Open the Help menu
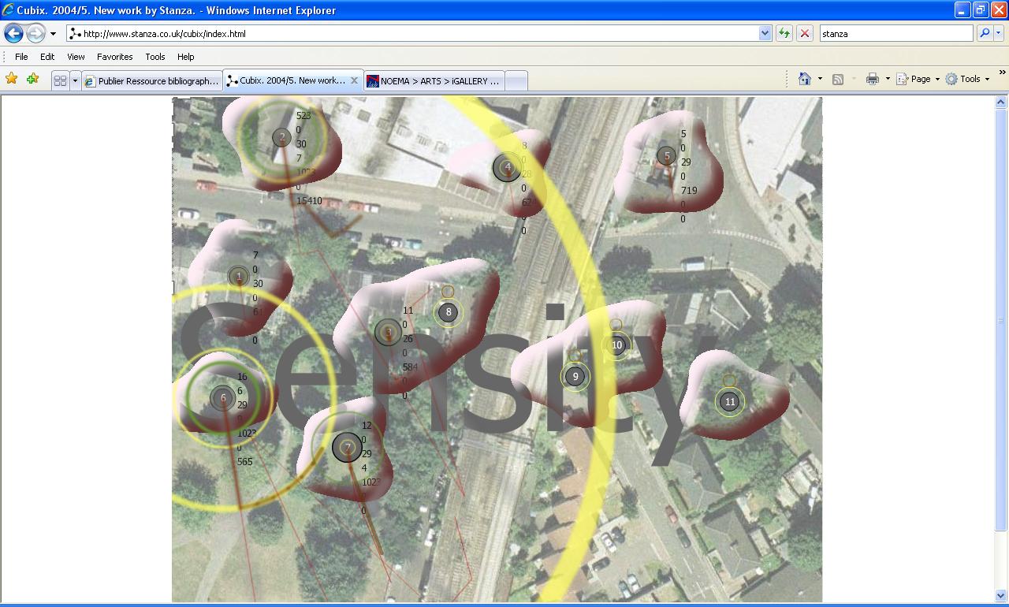The width and height of the screenshot is (1009, 607). point(185,57)
